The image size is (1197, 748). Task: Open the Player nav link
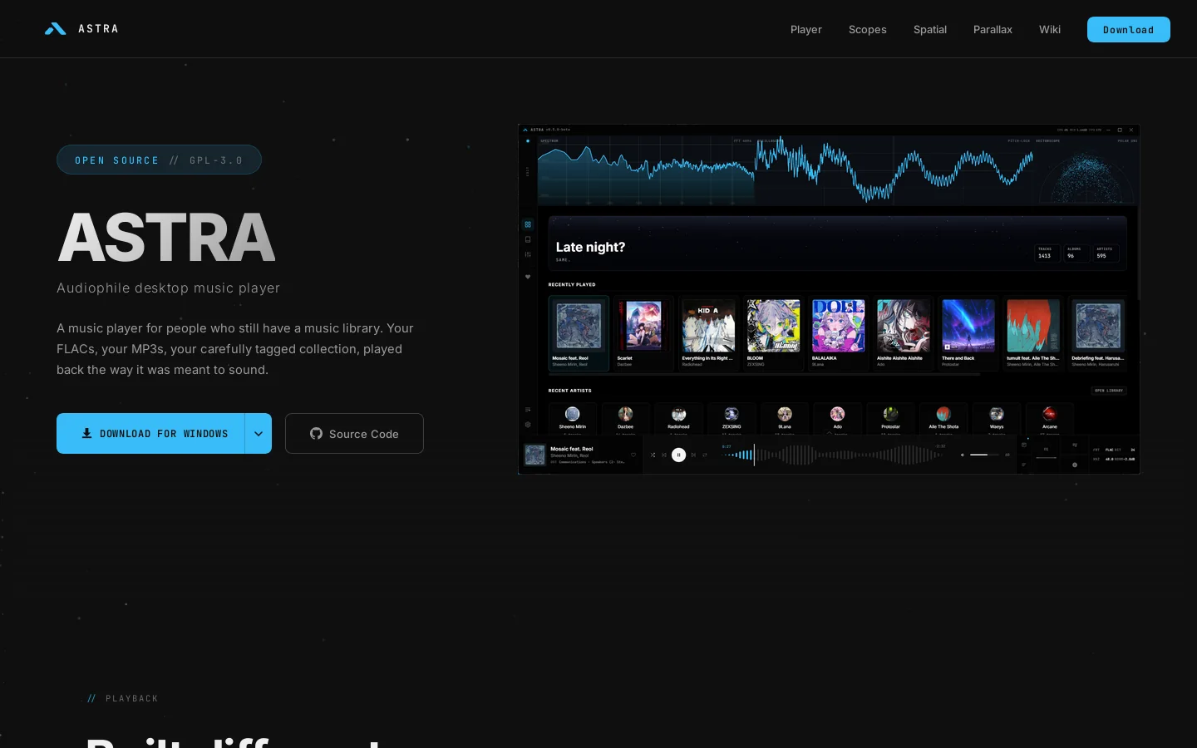click(806, 29)
